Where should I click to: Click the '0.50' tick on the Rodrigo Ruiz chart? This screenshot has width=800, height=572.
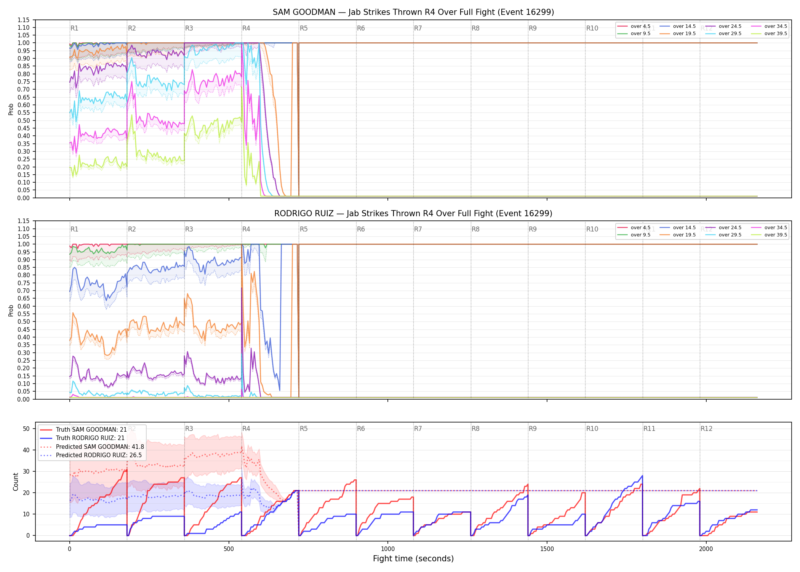(23, 322)
